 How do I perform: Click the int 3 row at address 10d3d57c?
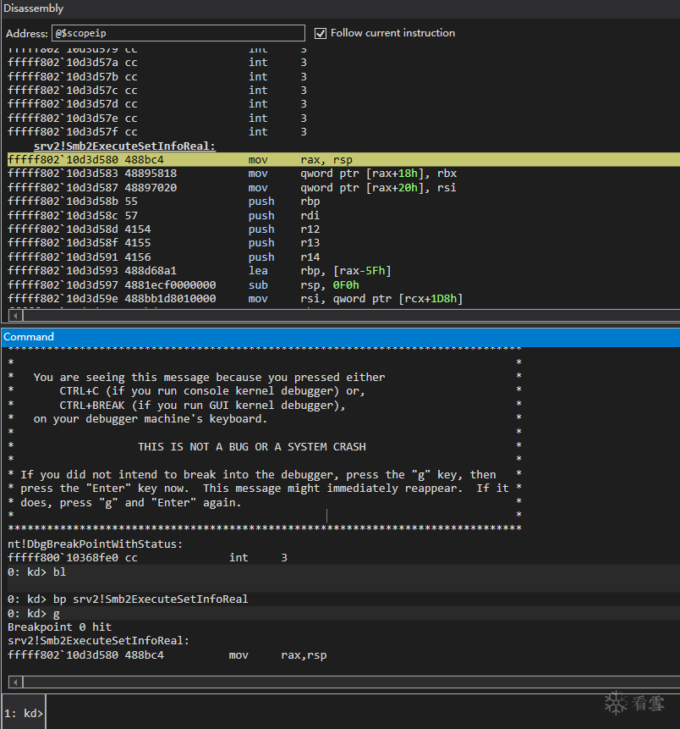(157, 91)
